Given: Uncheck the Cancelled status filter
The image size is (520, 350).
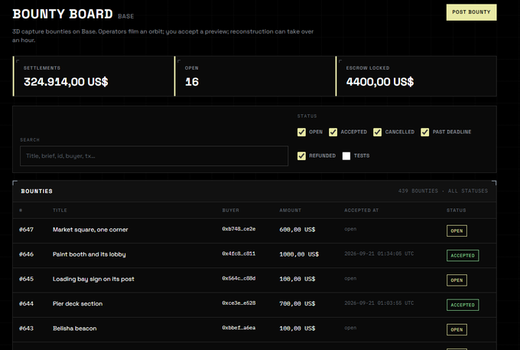Looking at the screenshot, I should pyautogui.click(x=378, y=132).
